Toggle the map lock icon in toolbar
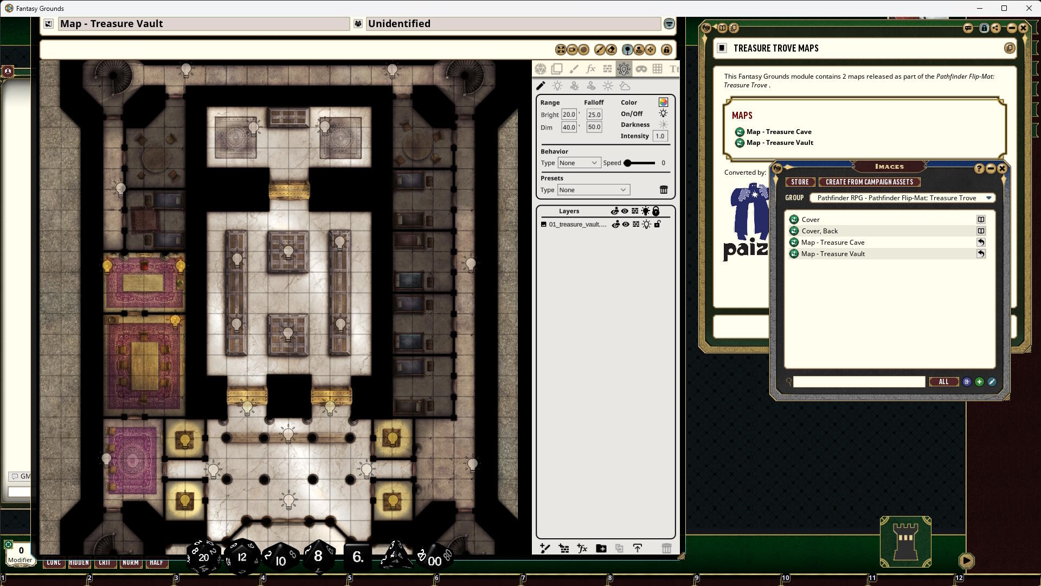 [x=666, y=49]
